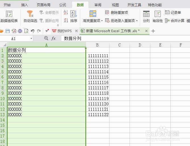Undo the last action
The image size is (190, 146).
click(33, 31)
